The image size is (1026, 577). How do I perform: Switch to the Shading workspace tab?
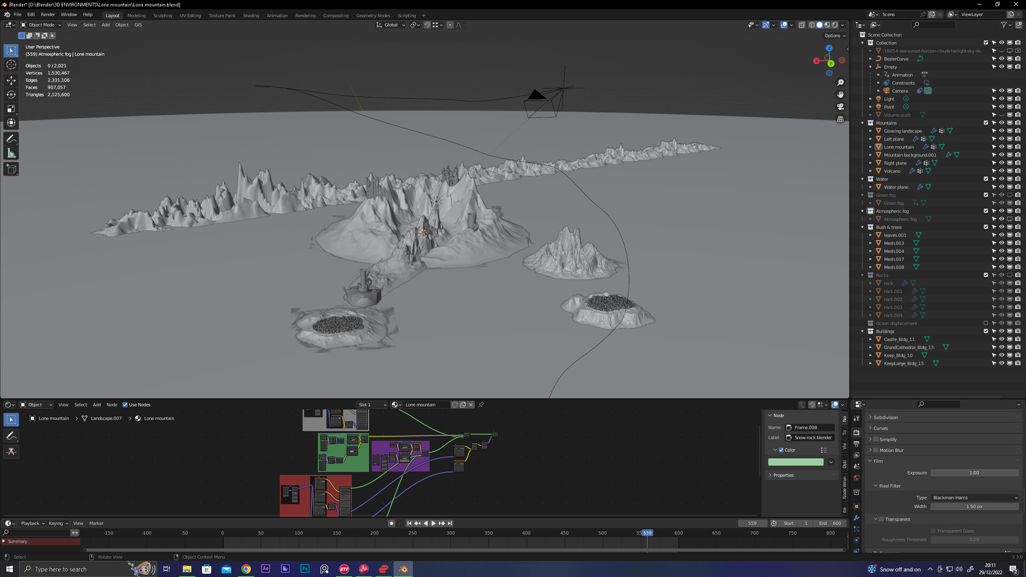point(251,15)
